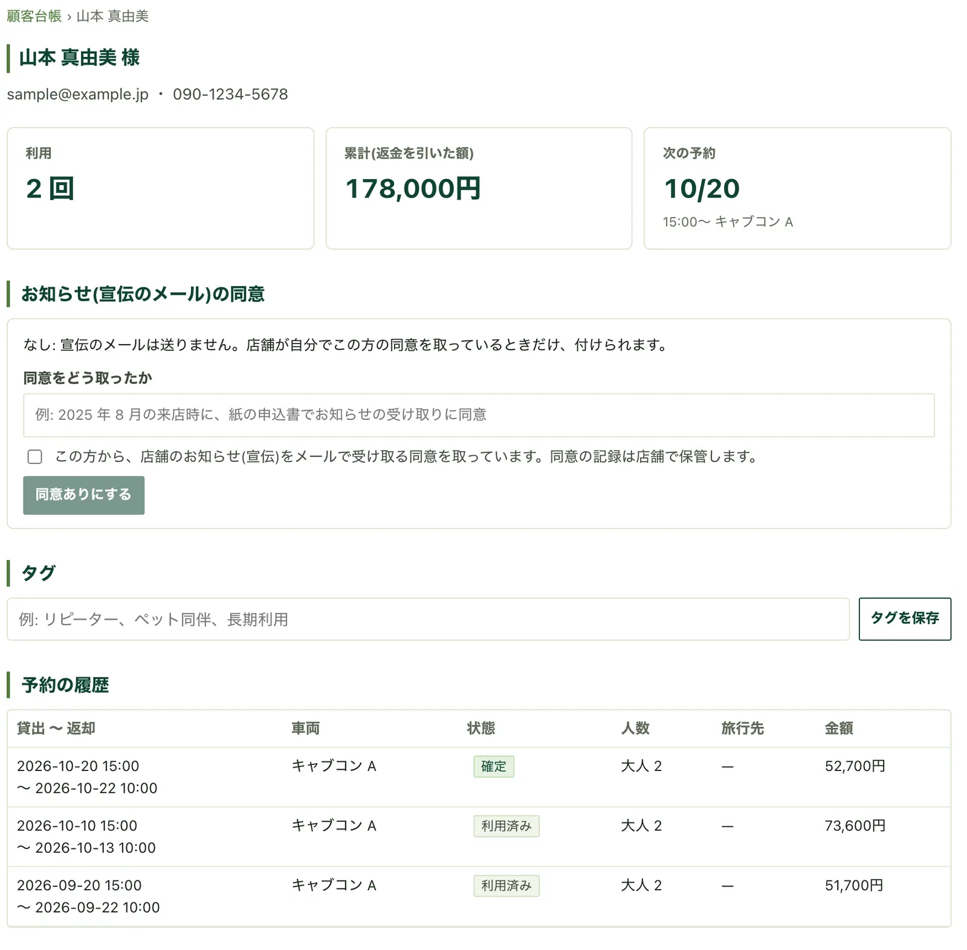967x950 pixels.
Task: Click the お知らせ(宣伝のメール)の同意 heading
Action: (x=143, y=294)
